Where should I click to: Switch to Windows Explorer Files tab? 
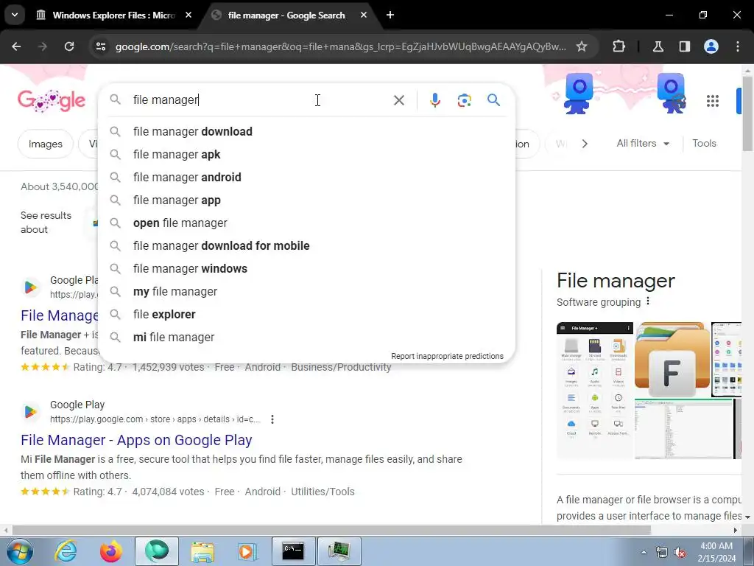point(113,15)
